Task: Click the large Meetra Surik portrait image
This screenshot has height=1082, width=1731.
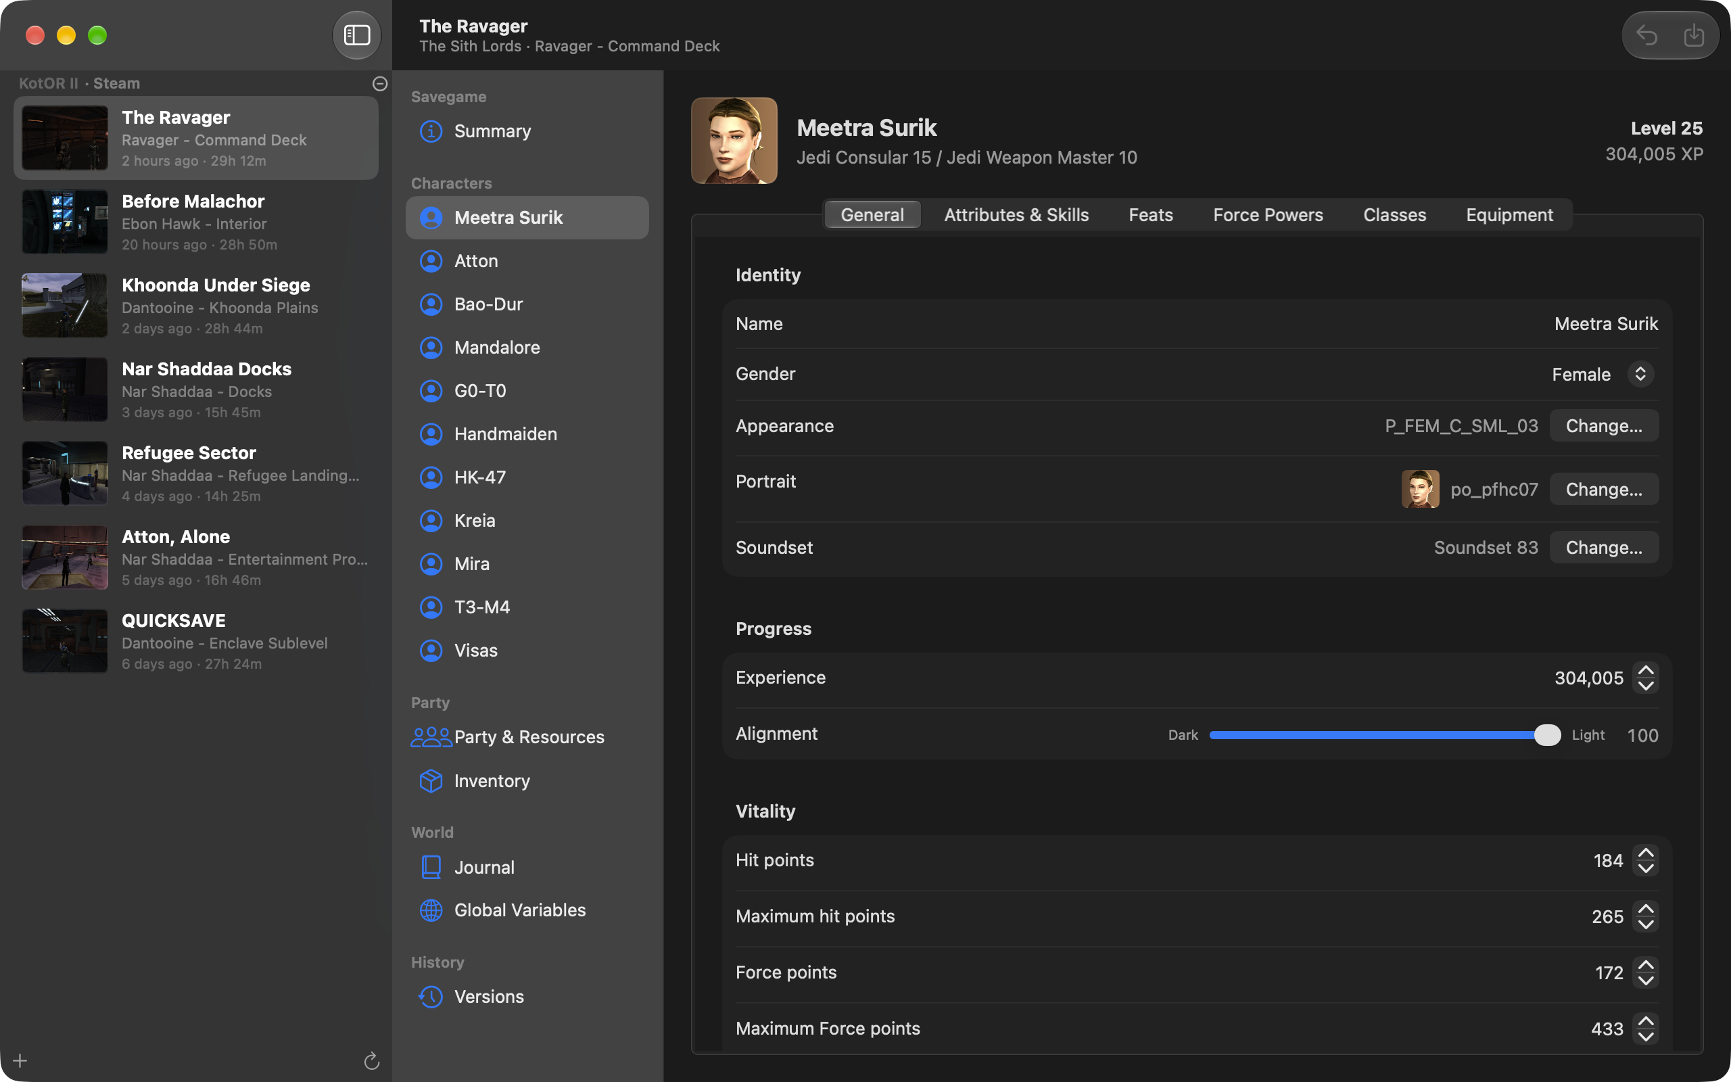Action: tap(734, 141)
